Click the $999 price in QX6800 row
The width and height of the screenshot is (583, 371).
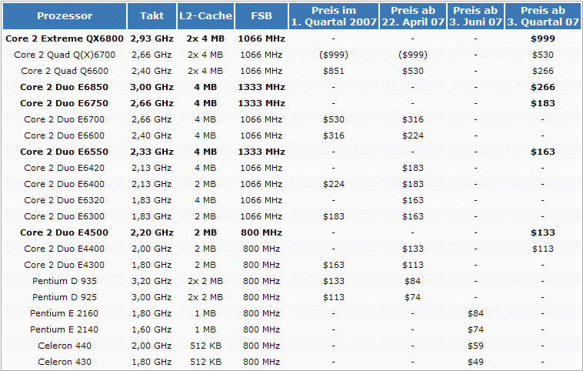(543, 38)
